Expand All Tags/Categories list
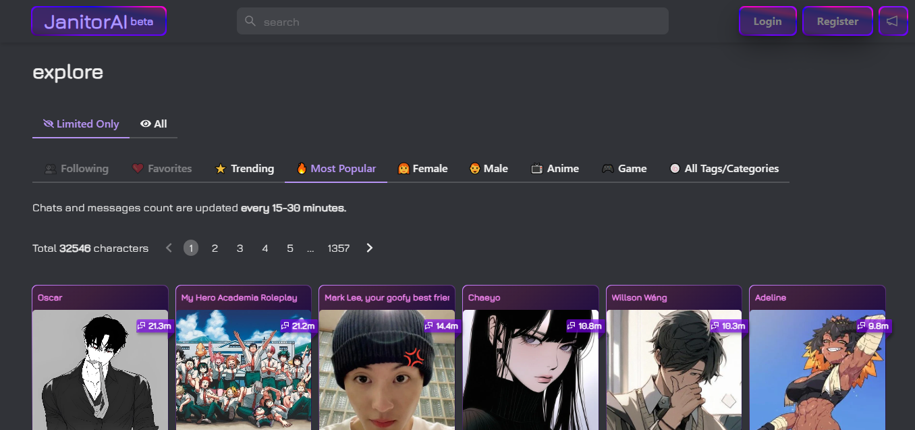Viewport: 915px width, 430px height. (724, 169)
